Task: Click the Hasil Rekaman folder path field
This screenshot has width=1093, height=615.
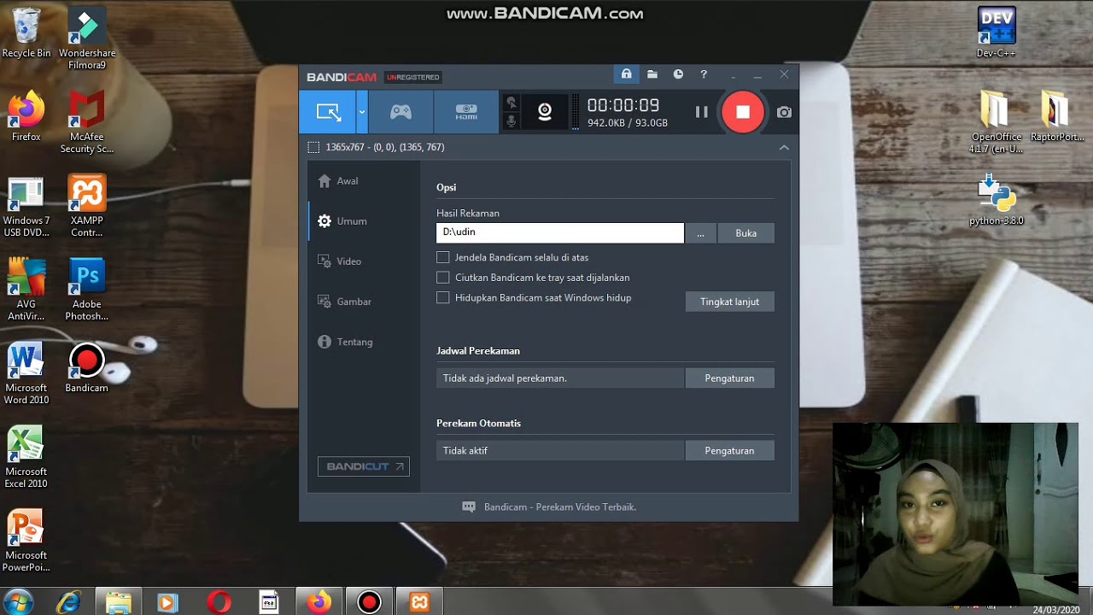Action: 560,232
